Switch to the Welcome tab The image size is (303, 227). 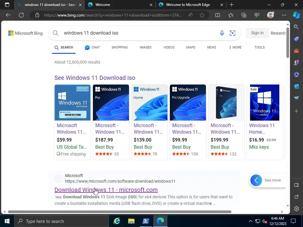(x=120, y=5)
